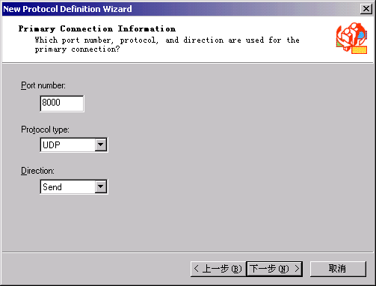376x286 pixels.
Task: Focus the Port number field showing 8000
Action: coord(62,103)
